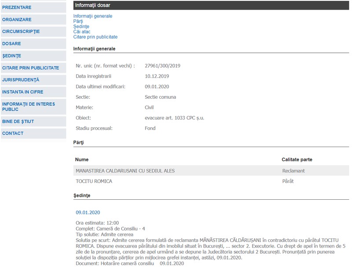Click last modified date 09.01.2020 value

[x=157, y=86]
